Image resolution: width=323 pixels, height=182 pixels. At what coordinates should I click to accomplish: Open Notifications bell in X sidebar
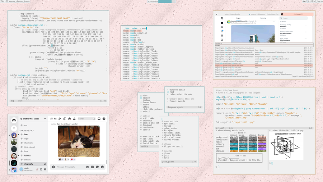click(x=222, y=31)
